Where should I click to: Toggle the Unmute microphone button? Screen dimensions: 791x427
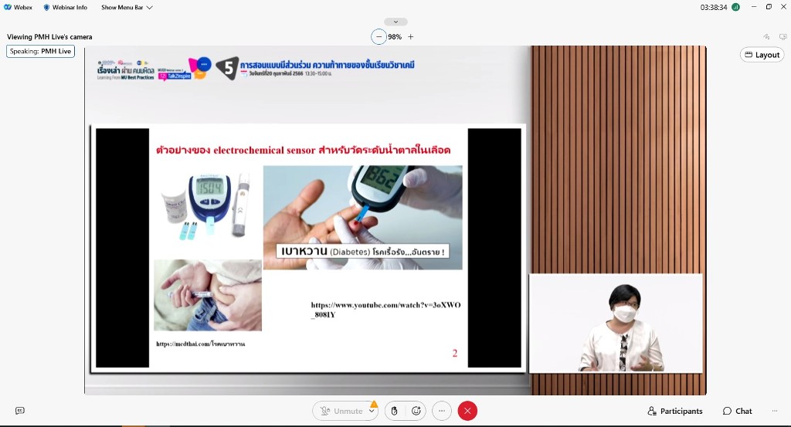(340, 411)
